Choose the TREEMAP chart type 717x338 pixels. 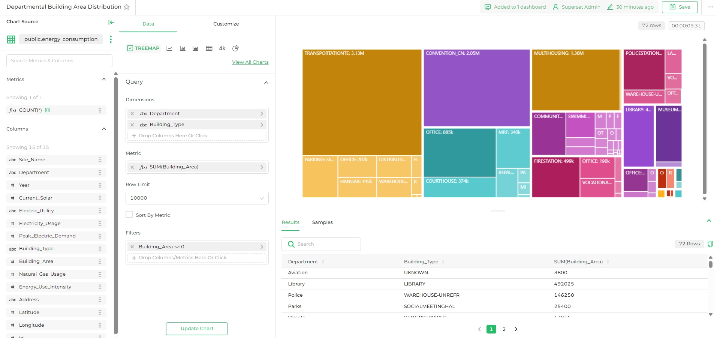[x=144, y=48]
